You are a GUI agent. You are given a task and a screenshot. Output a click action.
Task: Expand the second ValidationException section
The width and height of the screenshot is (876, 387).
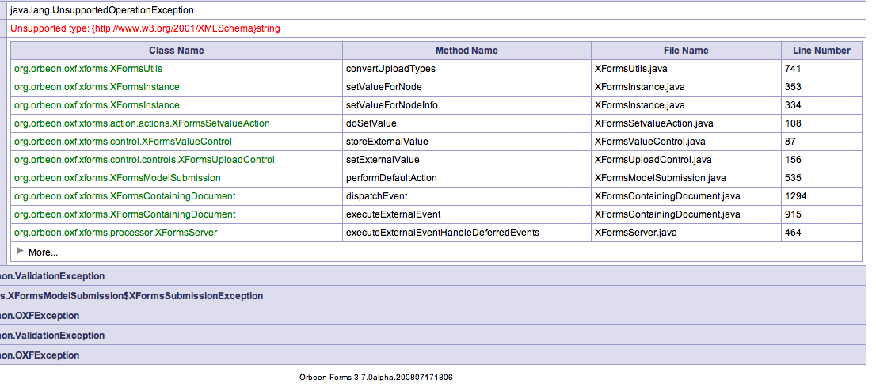[x=52, y=336]
